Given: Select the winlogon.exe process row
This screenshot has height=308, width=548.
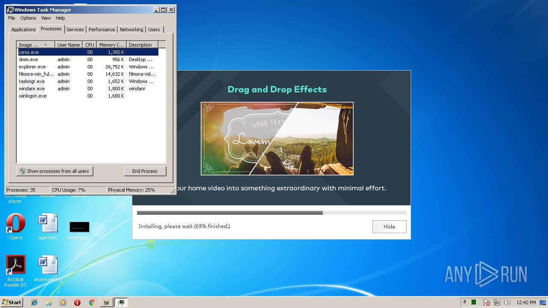Looking at the screenshot, I should coord(88,96).
